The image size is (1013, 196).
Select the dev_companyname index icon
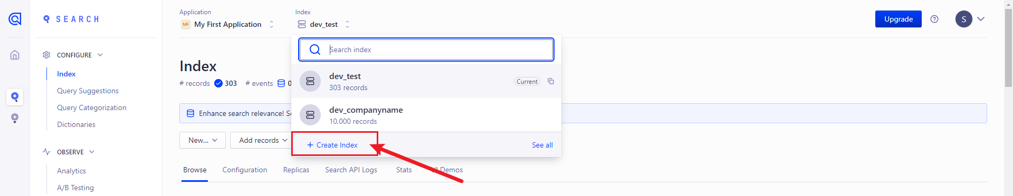click(x=310, y=115)
